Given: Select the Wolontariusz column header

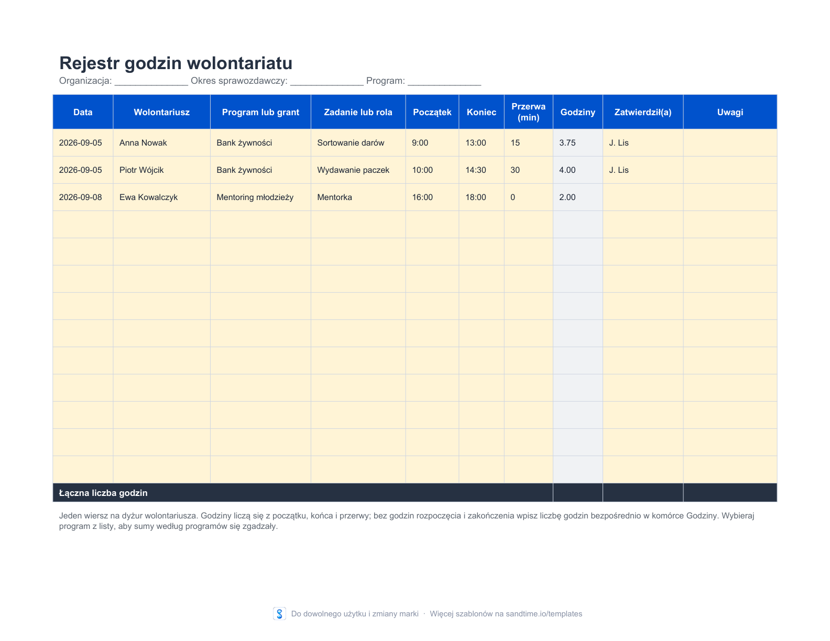Looking at the screenshot, I should 162,112.
